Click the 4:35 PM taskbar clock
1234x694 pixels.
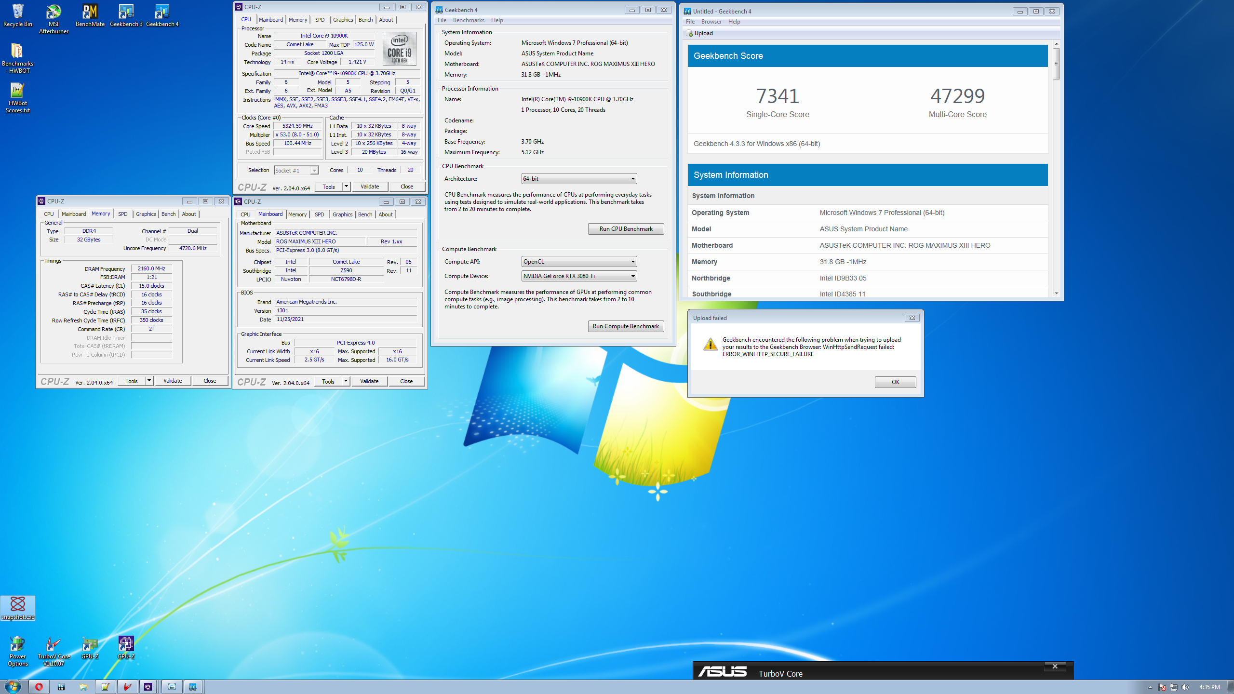pos(1209,687)
